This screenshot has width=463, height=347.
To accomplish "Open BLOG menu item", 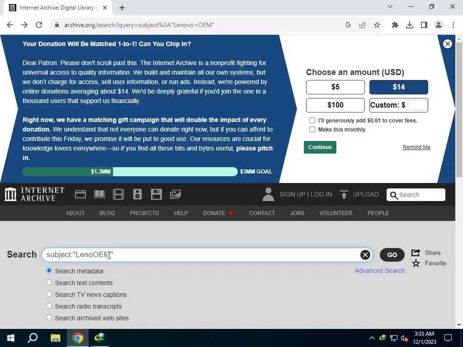I will pos(107,213).
